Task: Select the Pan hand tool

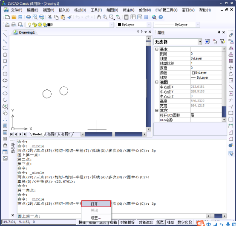Action: [x=99, y=17]
